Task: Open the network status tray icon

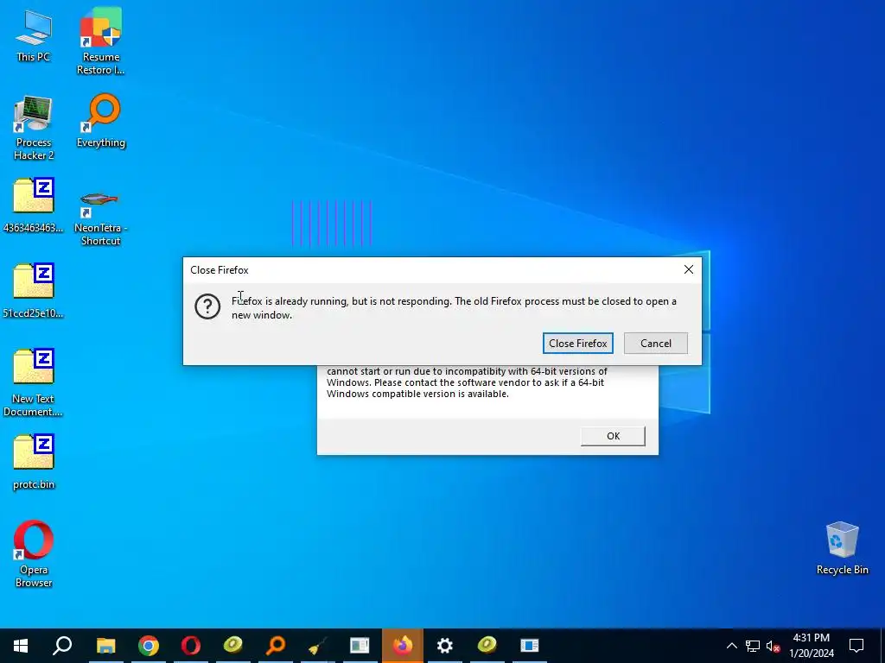Action: point(753,646)
